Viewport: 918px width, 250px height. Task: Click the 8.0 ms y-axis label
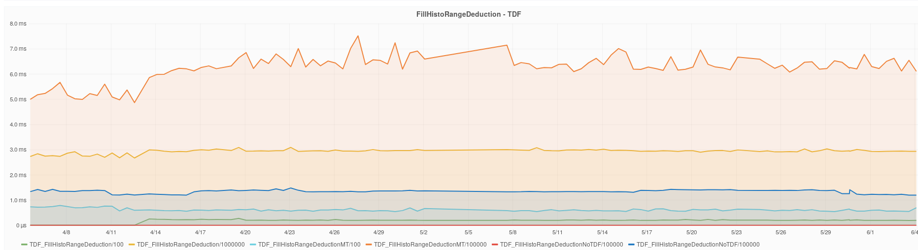pos(18,24)
